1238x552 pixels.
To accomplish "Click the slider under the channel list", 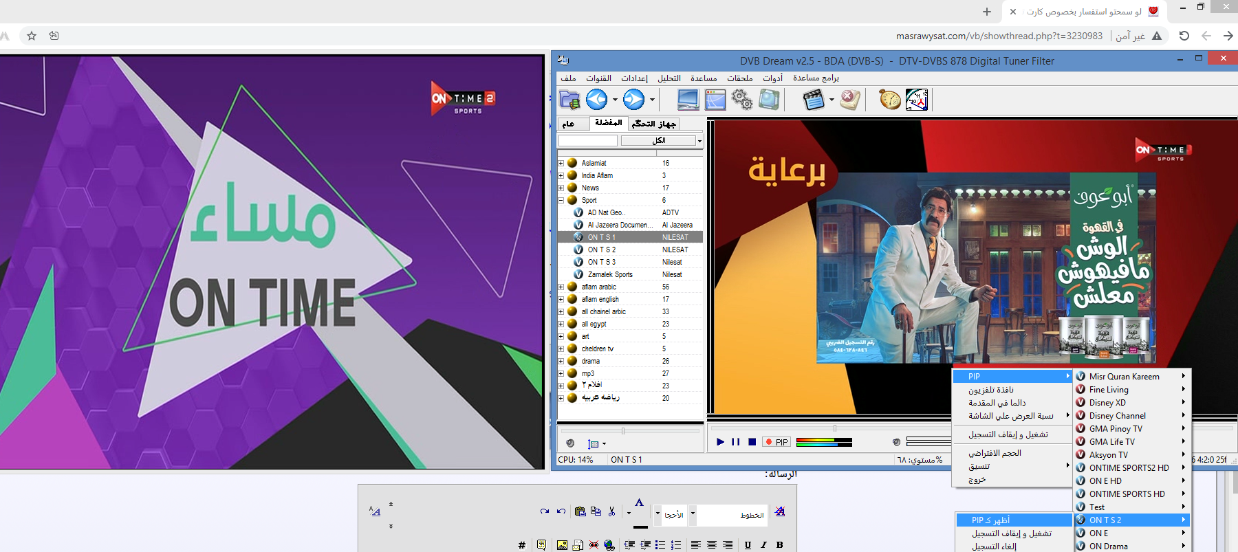I will [629, 431].
